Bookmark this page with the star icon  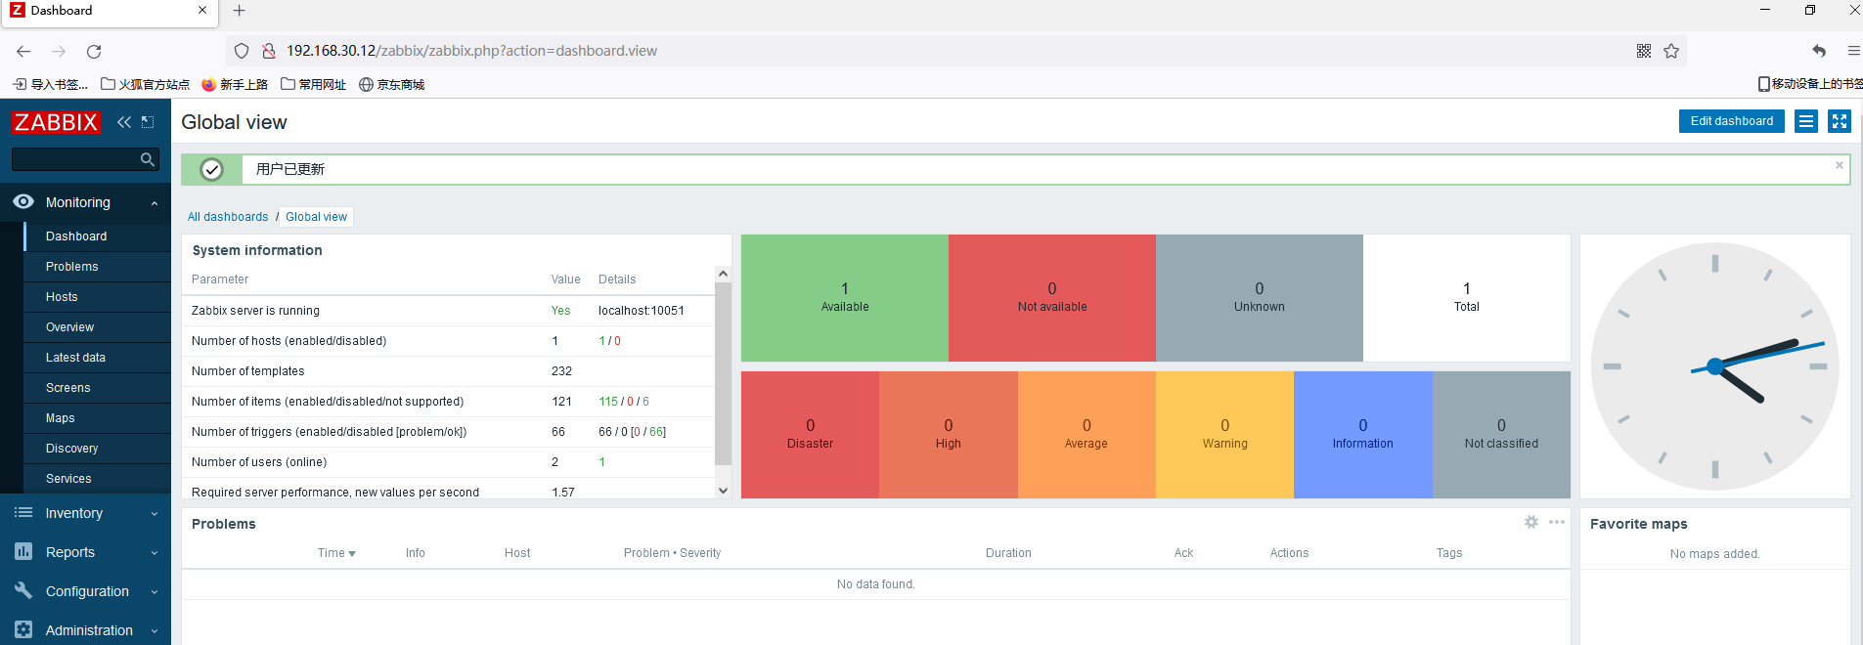1671,51
